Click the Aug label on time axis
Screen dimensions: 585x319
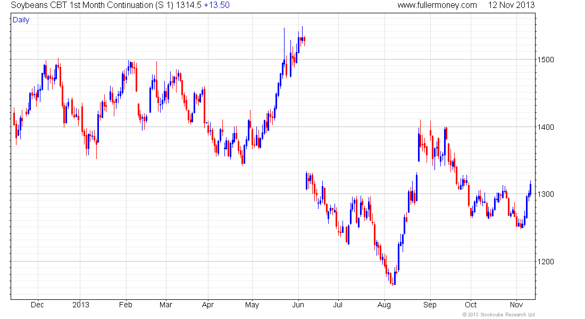[x=384, y=305]
